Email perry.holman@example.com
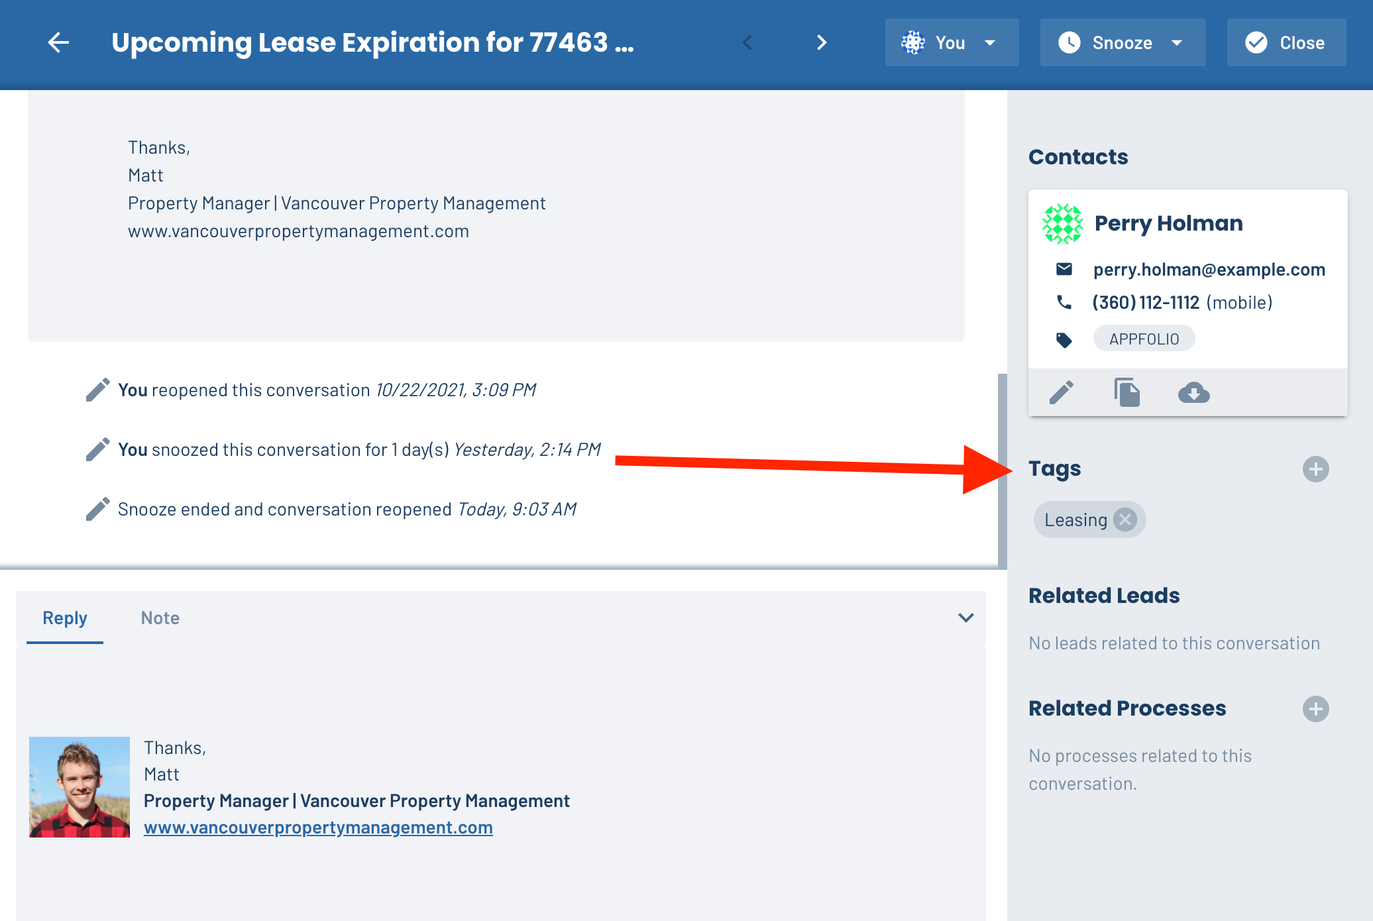Image resolution: width=1373 pixels, height=921 pixels. pos(1209,270)
